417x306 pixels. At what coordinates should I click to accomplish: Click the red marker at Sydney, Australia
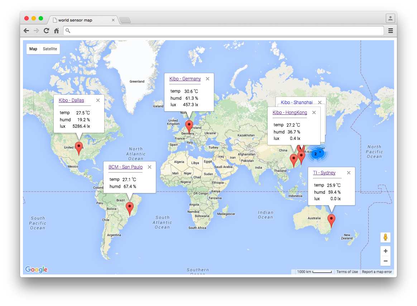331,221
